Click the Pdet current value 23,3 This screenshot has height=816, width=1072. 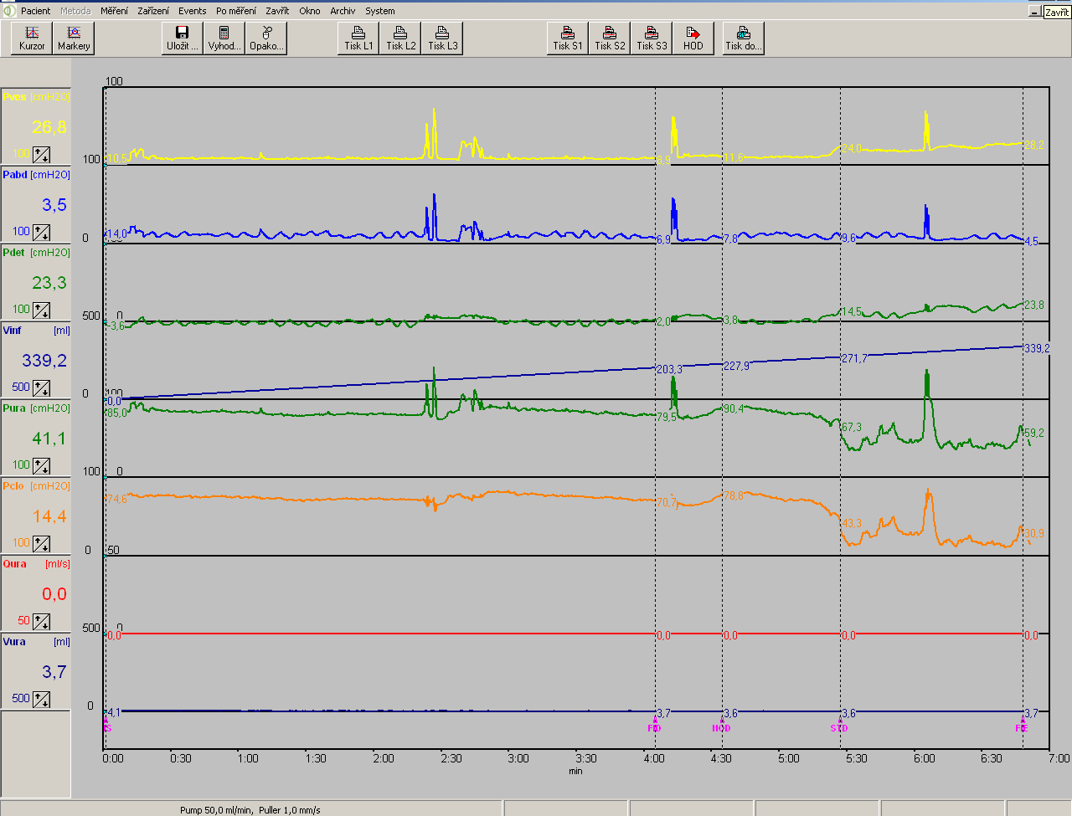click(49, 283)
